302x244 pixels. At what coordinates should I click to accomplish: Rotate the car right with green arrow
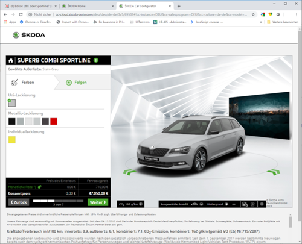274,172
